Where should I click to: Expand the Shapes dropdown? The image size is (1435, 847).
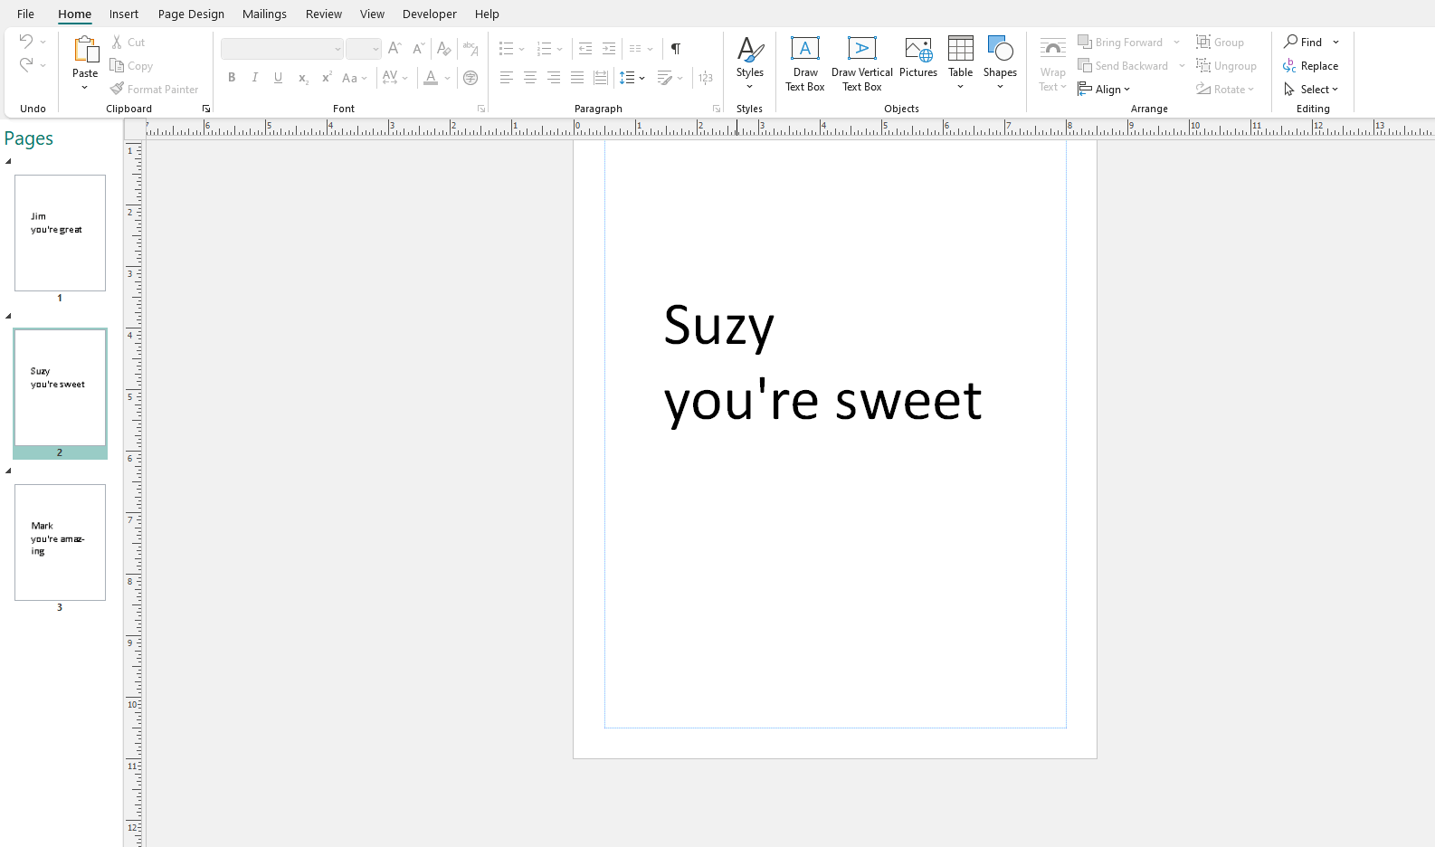(x=1000, y=87)
